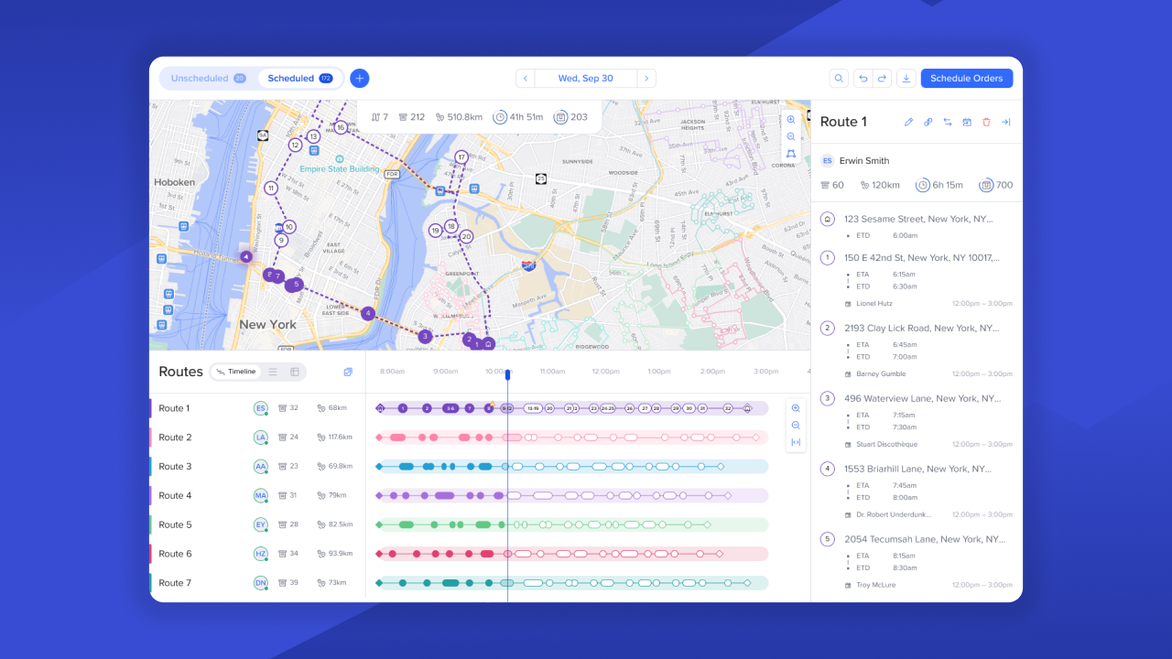Go to the previous day with the left chevron
The image size is (1172, 659).
[525, 78]
